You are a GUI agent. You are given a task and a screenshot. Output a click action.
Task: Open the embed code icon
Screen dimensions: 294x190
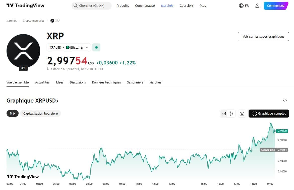point(285,101)
